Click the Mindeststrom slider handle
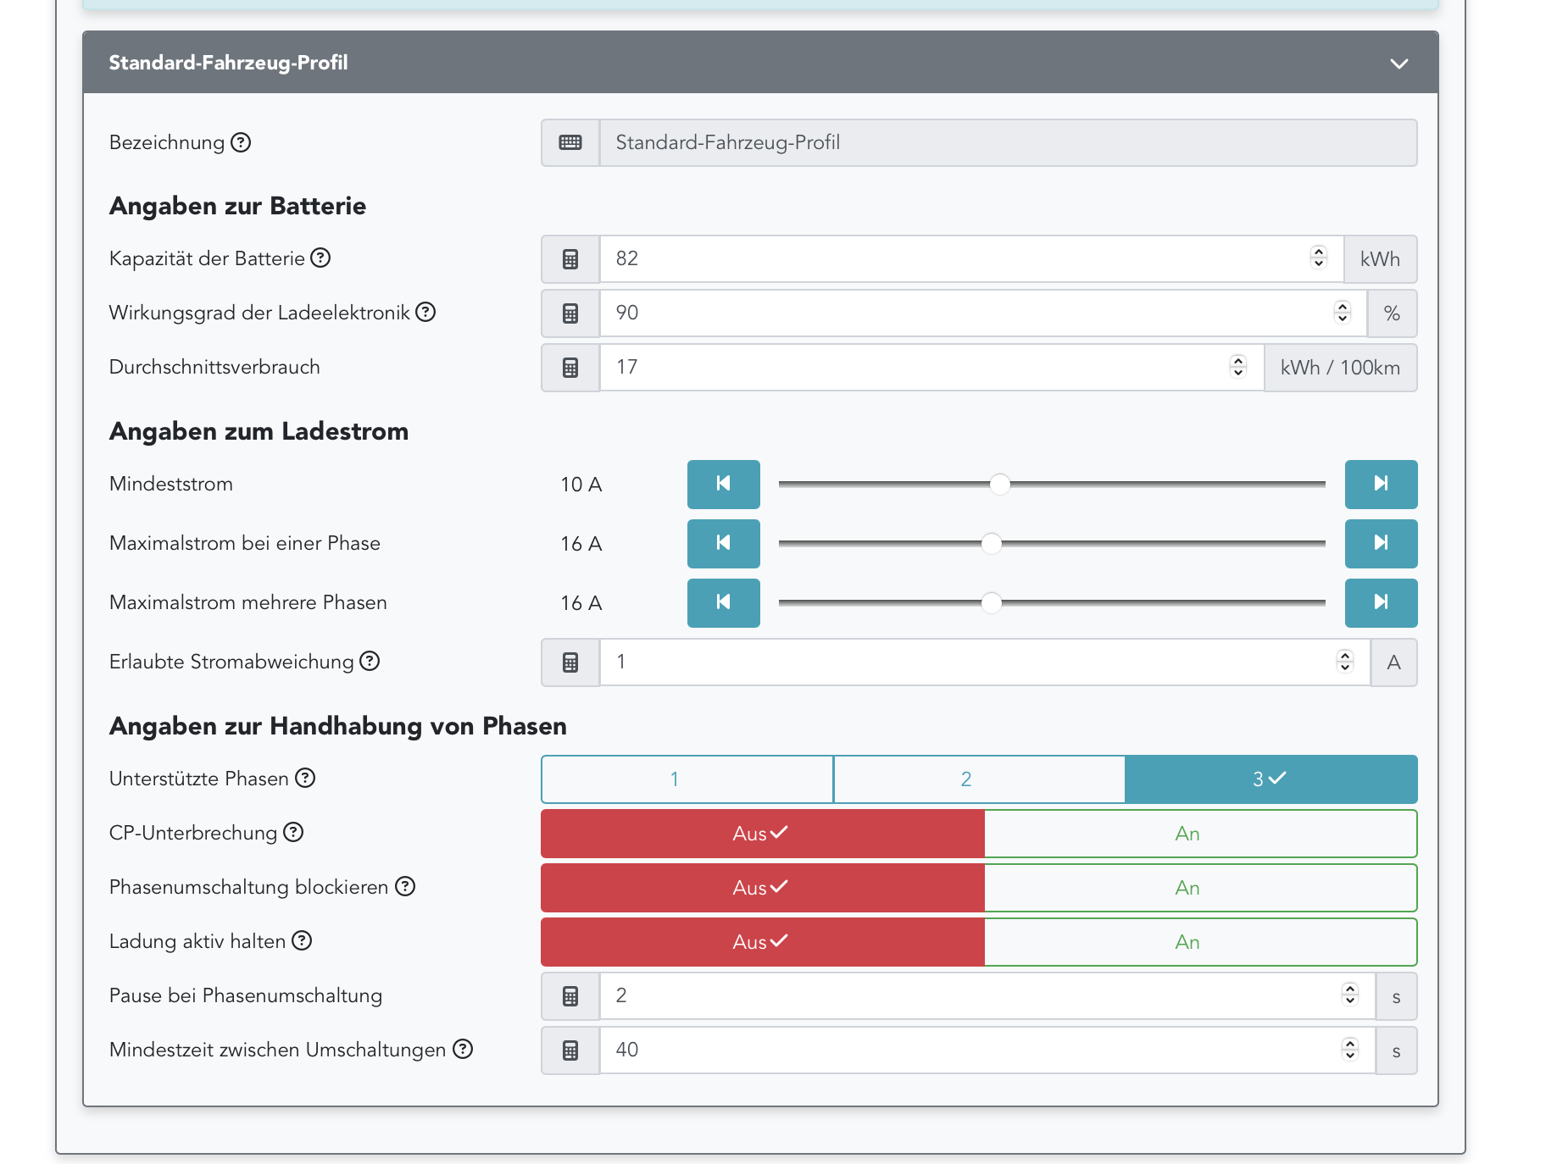Viewport: 1568px width, 1164px height. click(1000, 484)
